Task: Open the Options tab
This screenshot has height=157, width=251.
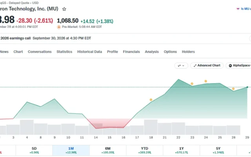Action: tap(170, 52)
